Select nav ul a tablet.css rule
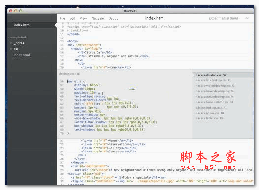Screen dimensions: 259x190 coord(209,118)
